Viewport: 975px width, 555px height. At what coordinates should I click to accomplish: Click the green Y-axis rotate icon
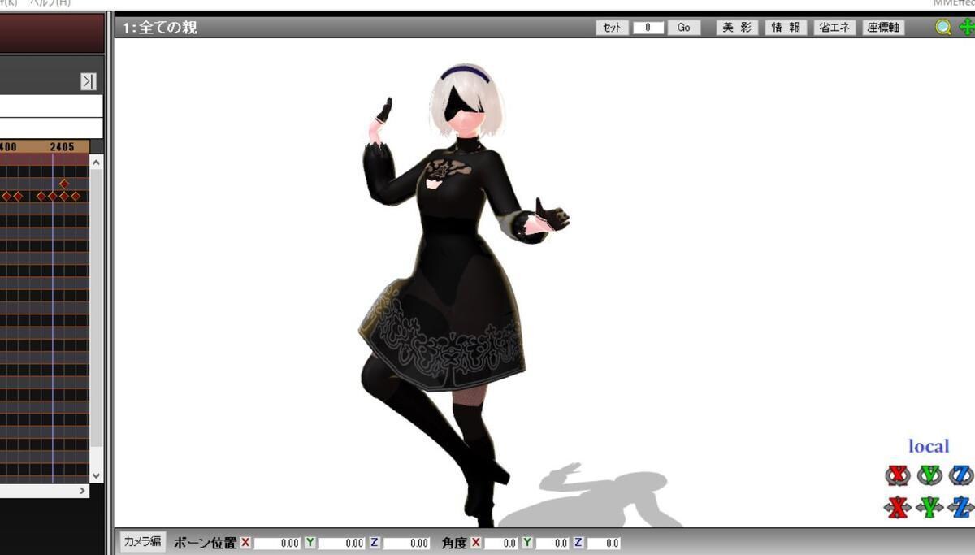[x=929, y=475]
